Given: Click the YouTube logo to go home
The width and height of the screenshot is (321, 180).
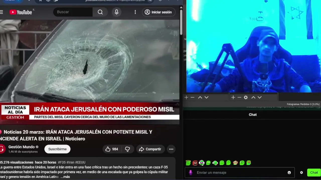Looking at the screenshot, I should [x=21, y=12].
